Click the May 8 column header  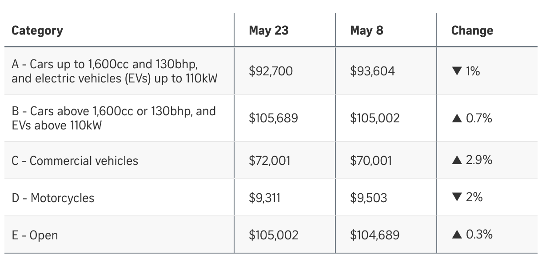[367, 31]
